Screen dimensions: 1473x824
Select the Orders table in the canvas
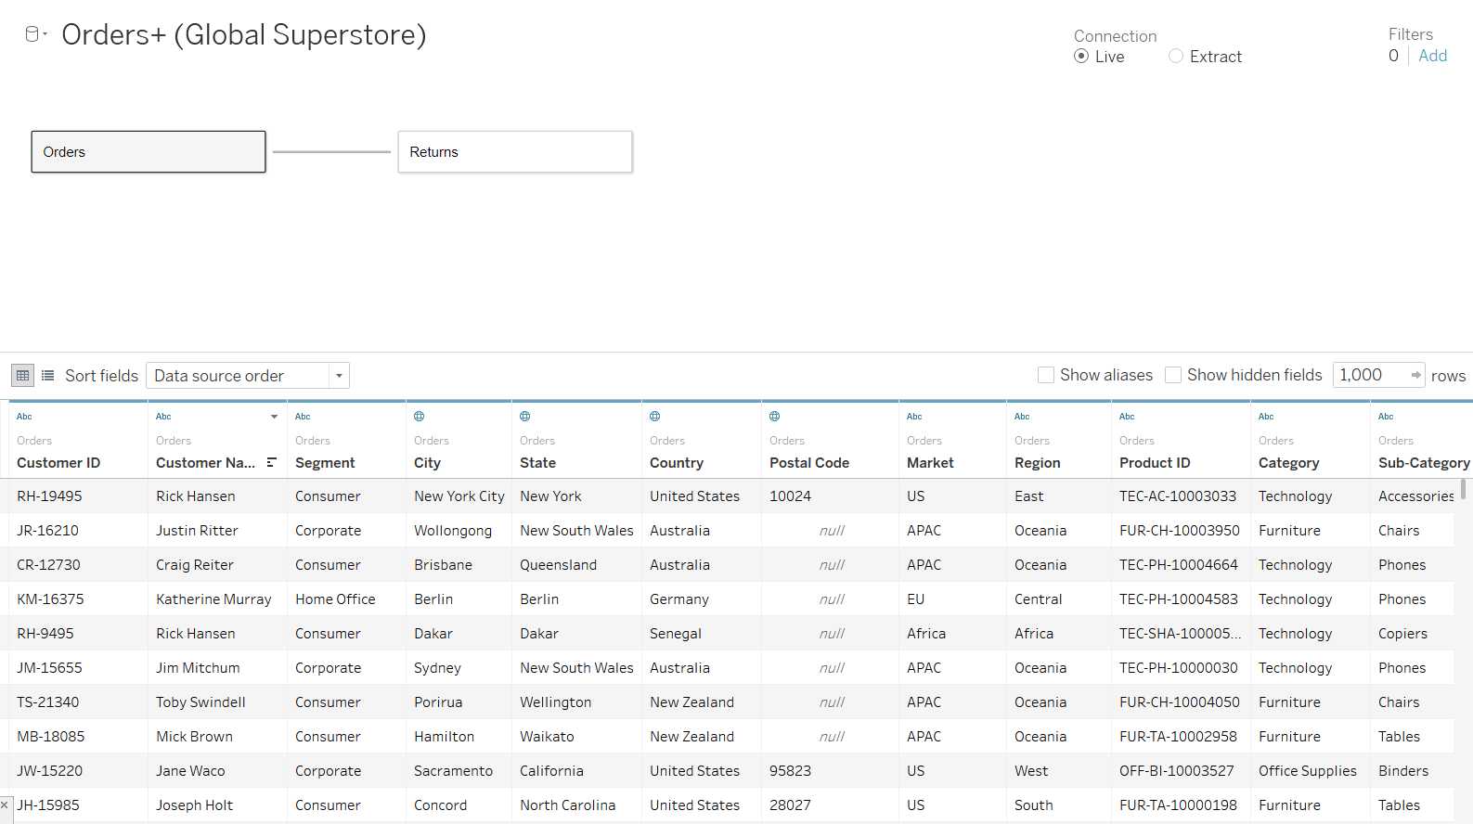point(149,151)
